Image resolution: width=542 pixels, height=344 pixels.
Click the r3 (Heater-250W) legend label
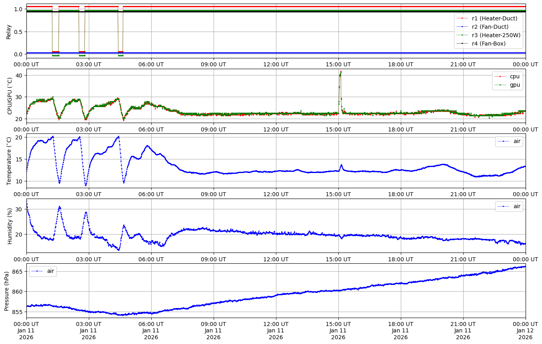click(496, 35)
